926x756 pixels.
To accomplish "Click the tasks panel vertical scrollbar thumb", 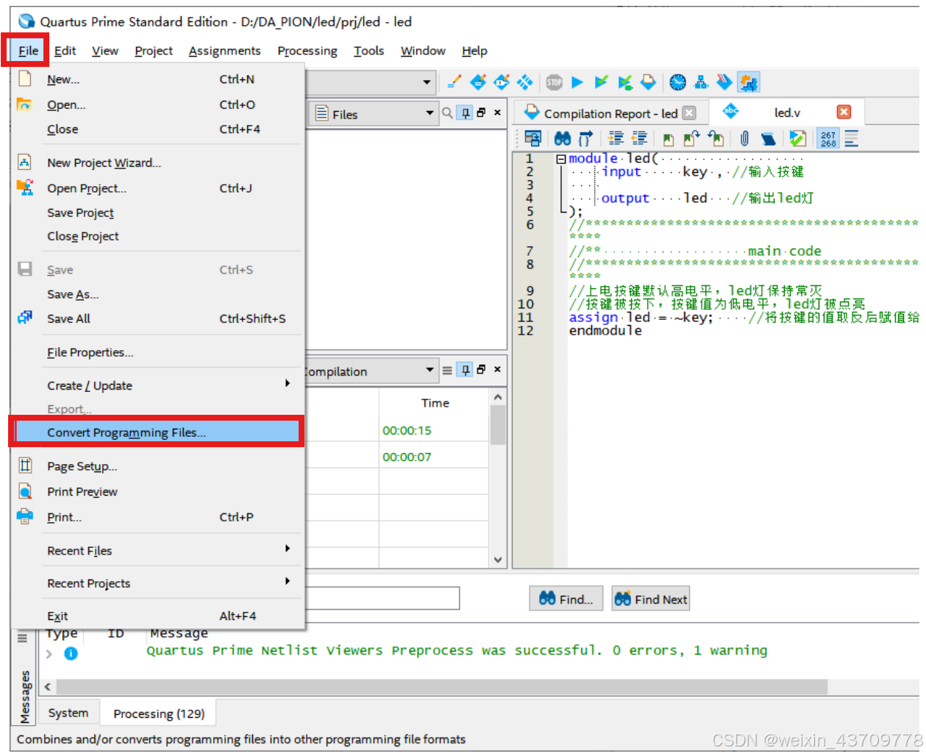I will pos(498,425).
